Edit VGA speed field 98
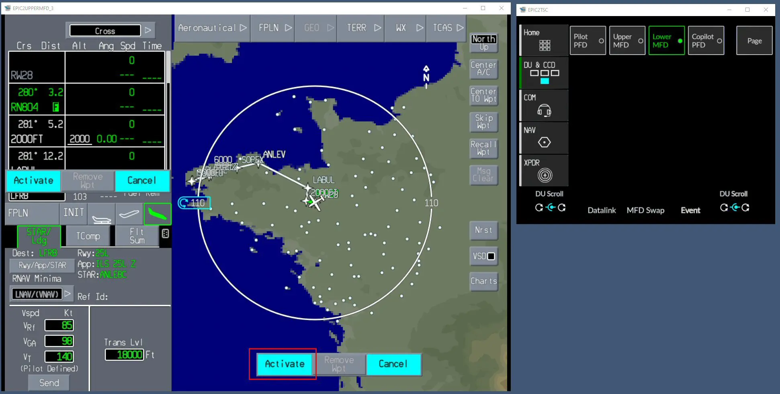The width and height of the screenshot is (780, 394). pos(59,341)
